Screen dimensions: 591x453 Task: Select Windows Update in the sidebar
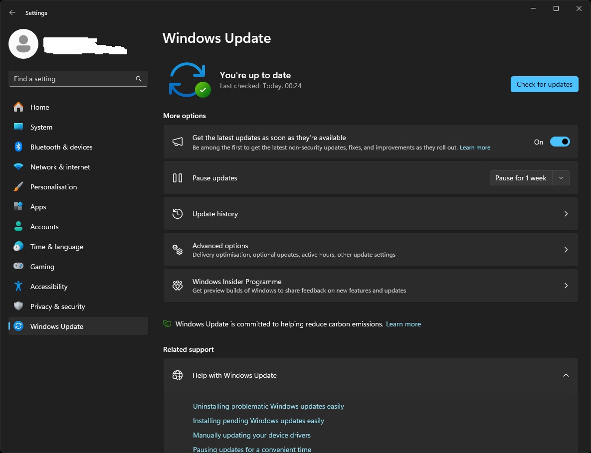[x=78, y=326]
